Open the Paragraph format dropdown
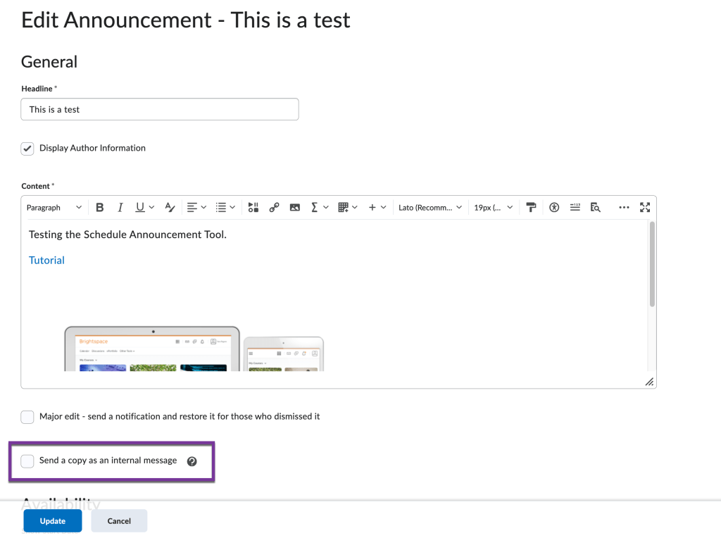721x538 pixels. [54, 208]
